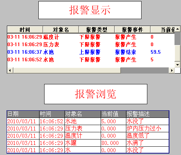
Task: Sort by 报警类型 column header
Action: click(97, 30)
